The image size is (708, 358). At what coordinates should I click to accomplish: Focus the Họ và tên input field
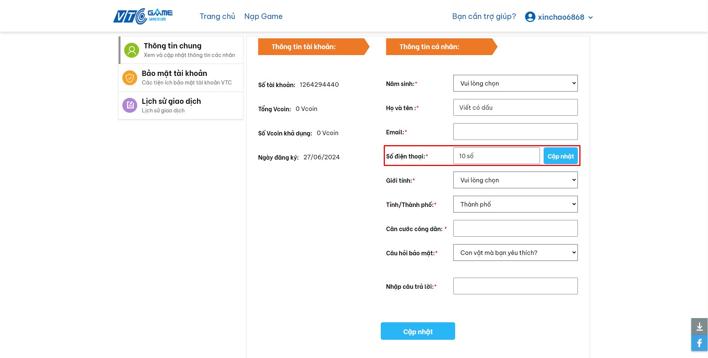pyautogui.click(x=515, y=108)
